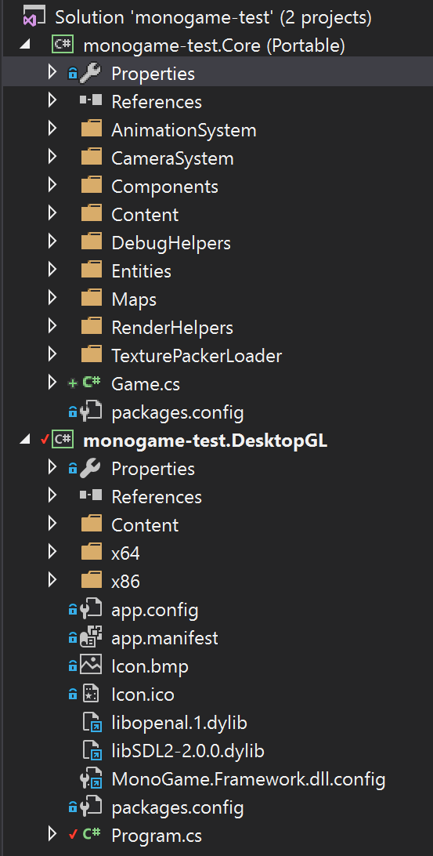Select libSDL2-2.0.0.dylib in the tree

(188, 751)
